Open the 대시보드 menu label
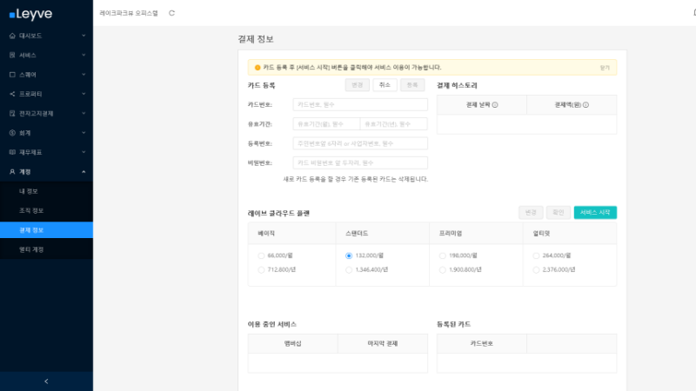This screenshot has width=696, height=391. pos(30,36)
